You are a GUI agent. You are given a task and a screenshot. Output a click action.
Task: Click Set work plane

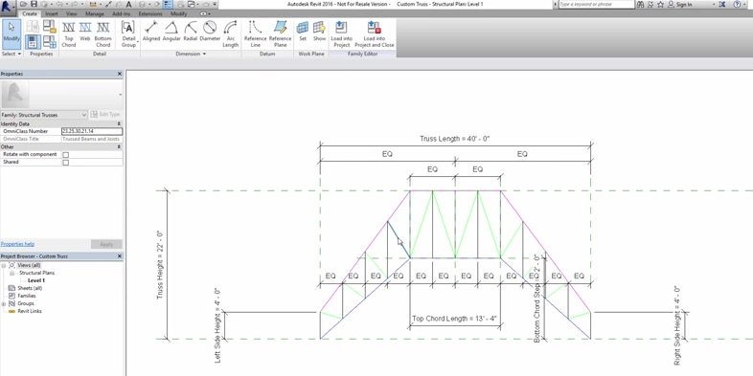tap(303, 32)
